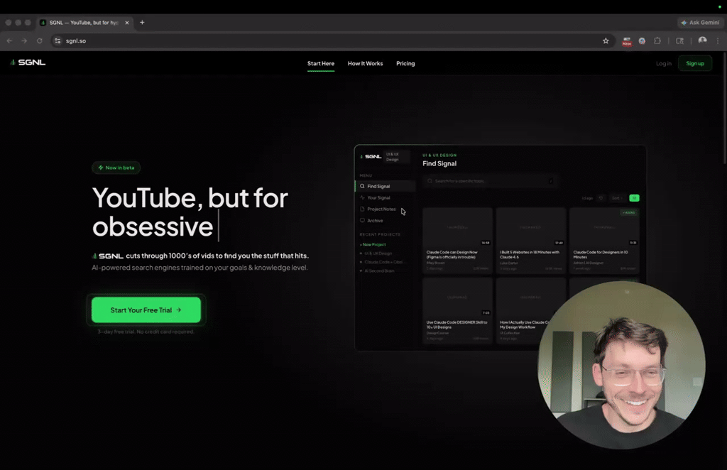Select Find Signal in the preview menu

click(386, 186)
